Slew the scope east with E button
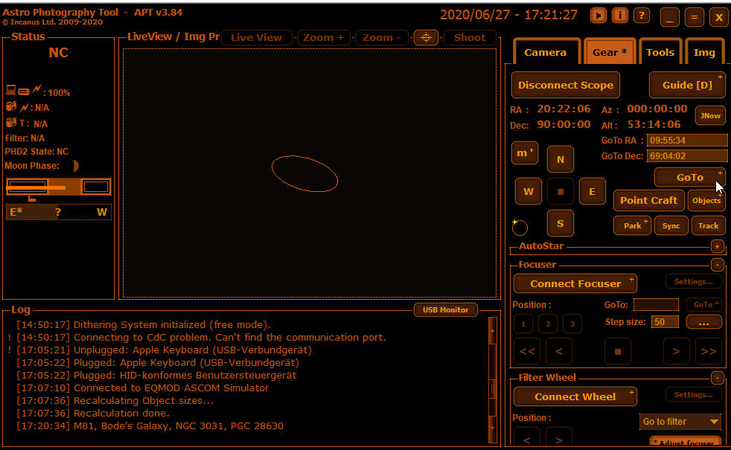 592,191
